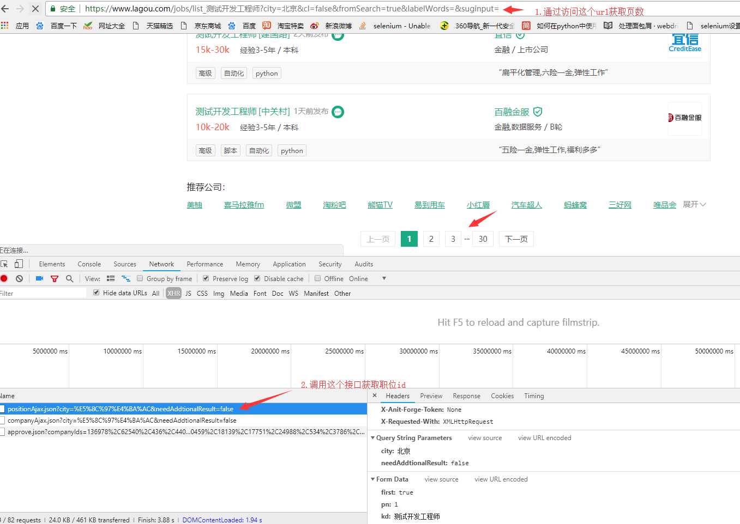Viewport: 740px width, 524px height.
Task: Open the 新浪微博 bookmark
Action: pyautogui.click(x=331, y=26)
